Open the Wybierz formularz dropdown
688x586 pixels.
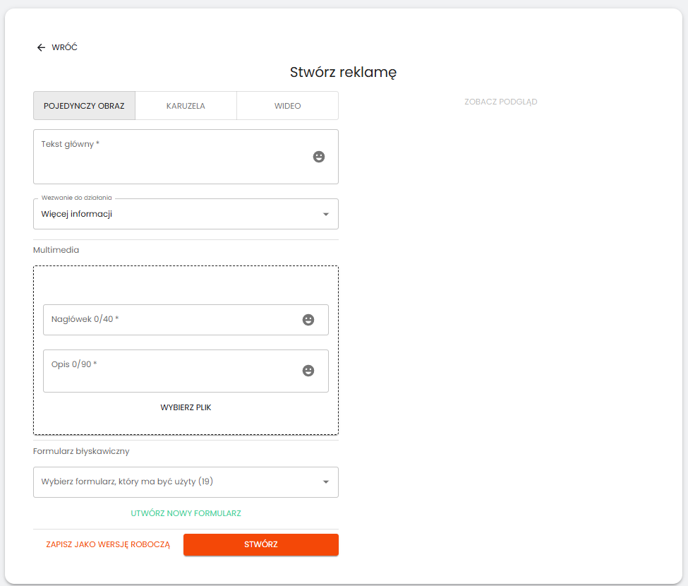point(176,482)
